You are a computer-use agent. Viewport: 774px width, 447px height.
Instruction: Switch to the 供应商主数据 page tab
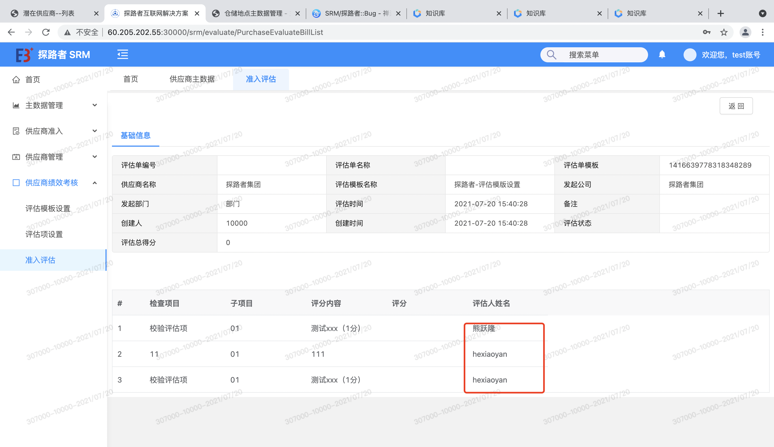[x=192, y=79]
